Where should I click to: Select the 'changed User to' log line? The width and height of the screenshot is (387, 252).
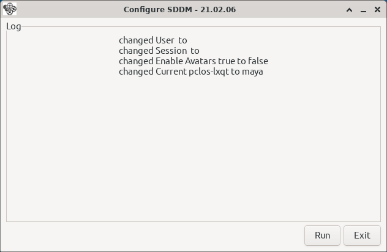click(x=152, y=40)
